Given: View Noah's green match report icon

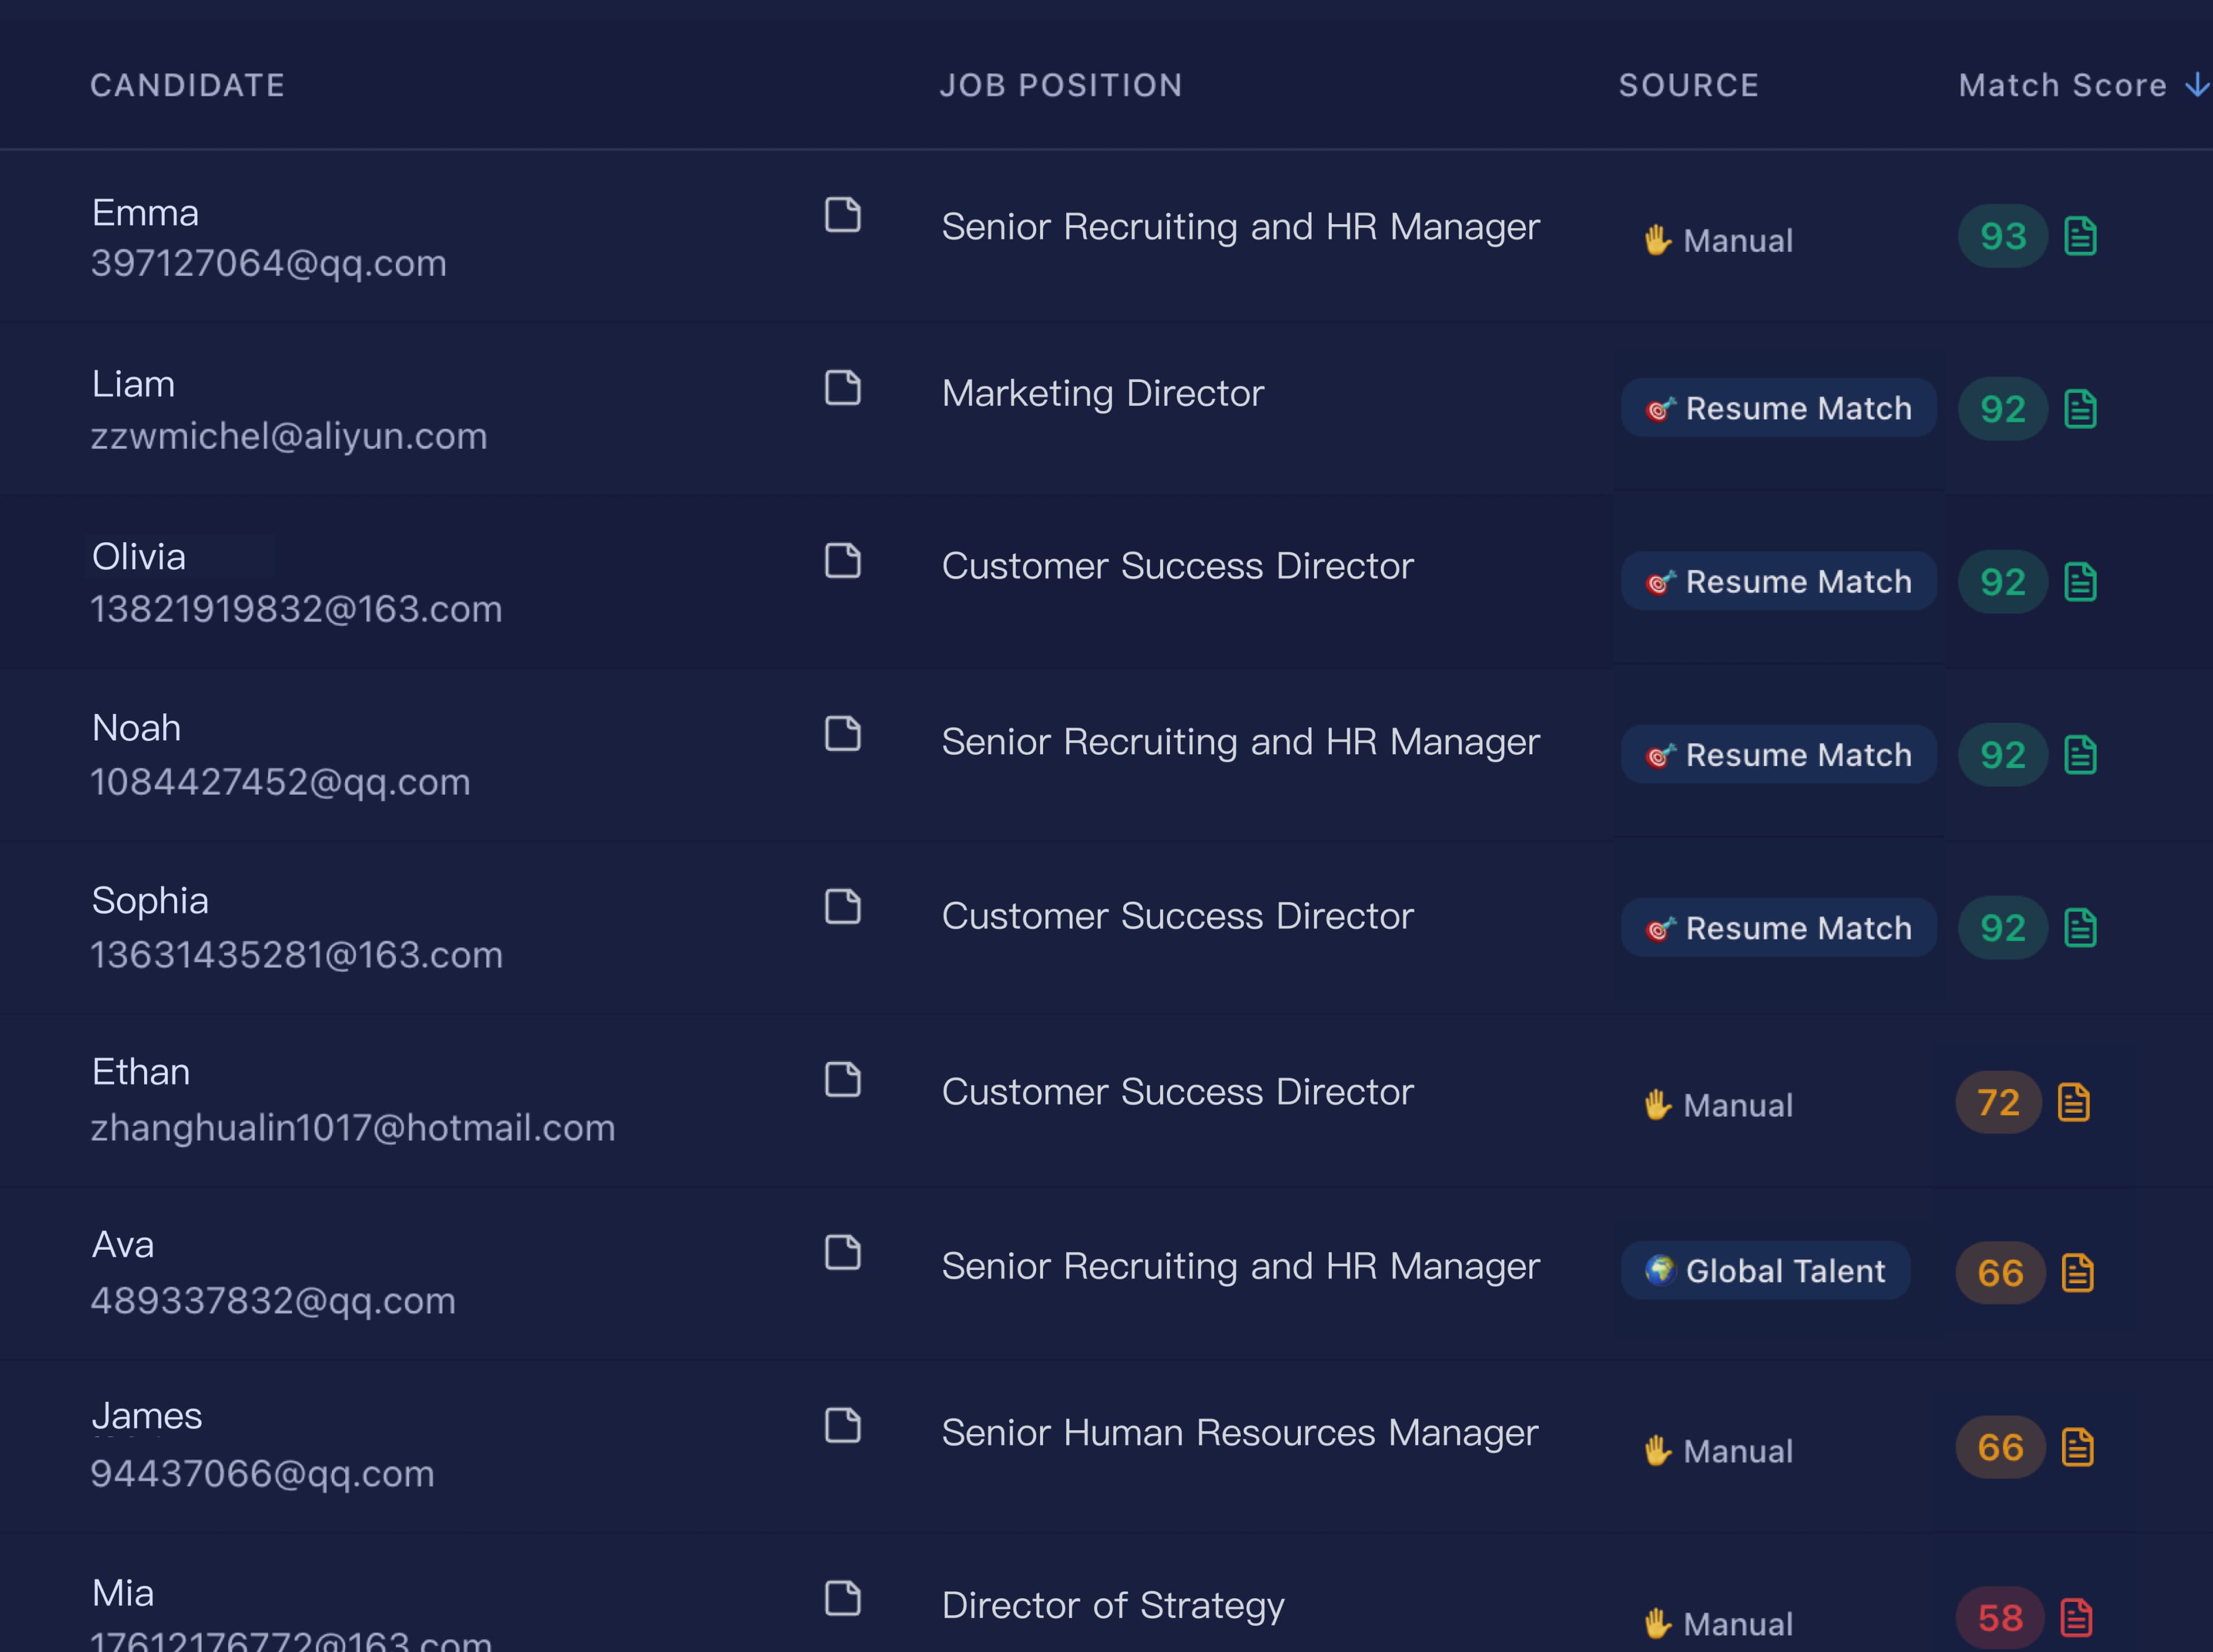Looking at the screenshot, I should (2080, 755).
